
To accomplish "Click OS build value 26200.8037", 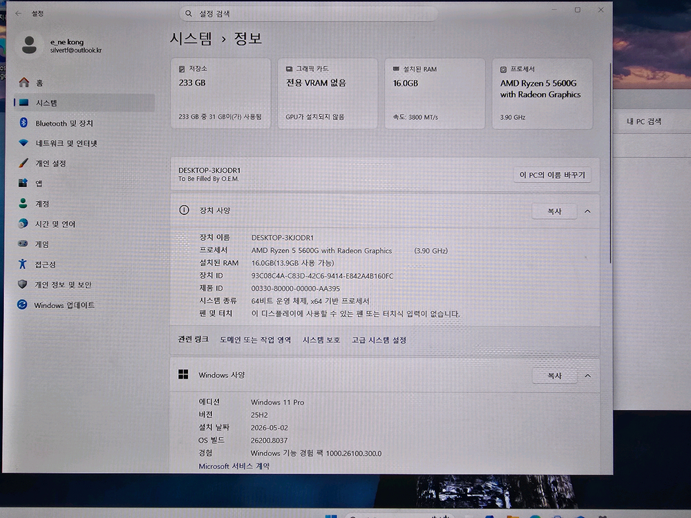I will pos(269,440).
